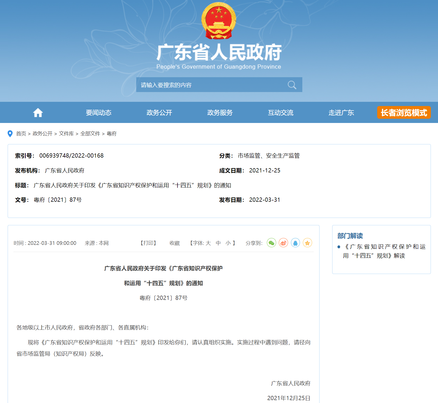Set font size to 大
This screenshot has height=403, width=438.
point(208,243)
